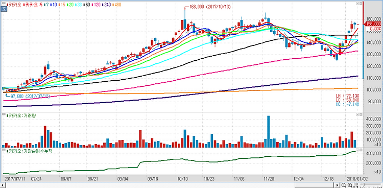Click the 90,000 price axis label

[x=374, y=102]
